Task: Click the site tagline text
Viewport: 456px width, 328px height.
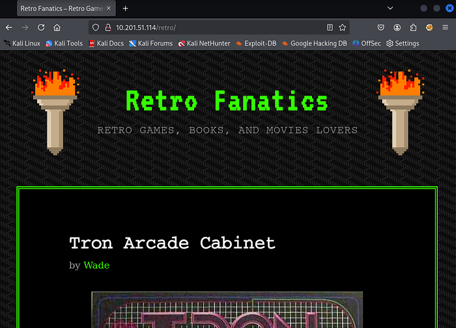Action: 227,130
